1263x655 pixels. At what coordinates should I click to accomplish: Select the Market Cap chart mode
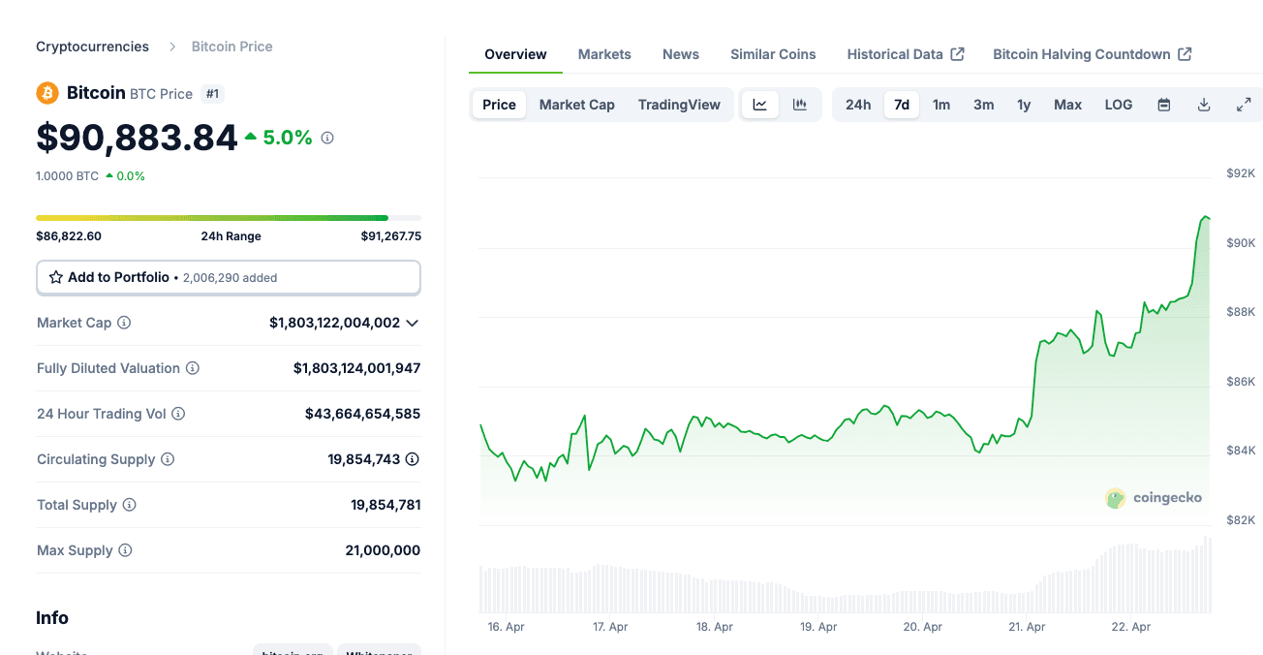(x=577, y=105)
